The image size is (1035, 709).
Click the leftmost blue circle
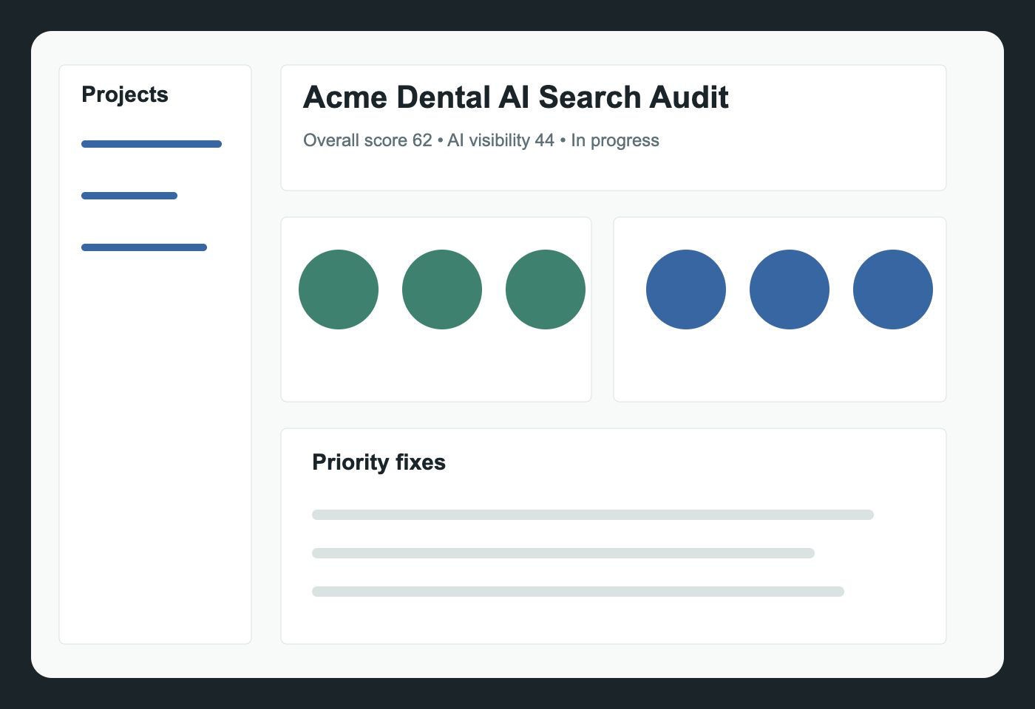[x=686, y=290]
